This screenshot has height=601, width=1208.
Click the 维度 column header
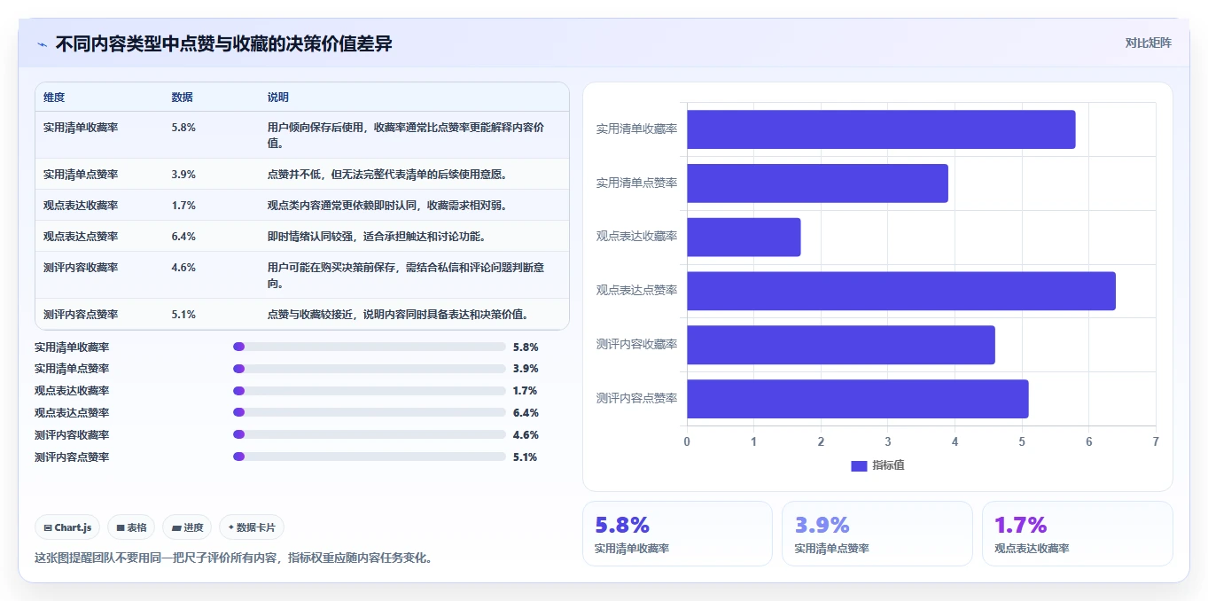[54, 98]
